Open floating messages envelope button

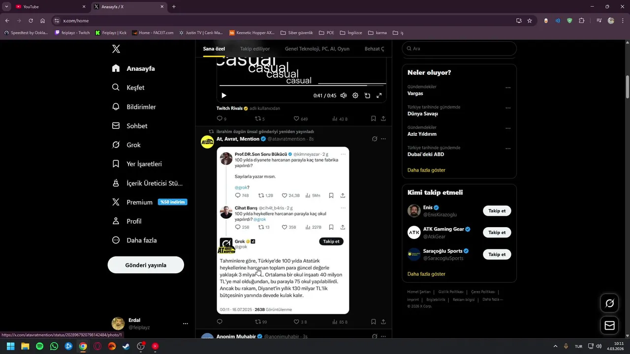pos(610,325)
